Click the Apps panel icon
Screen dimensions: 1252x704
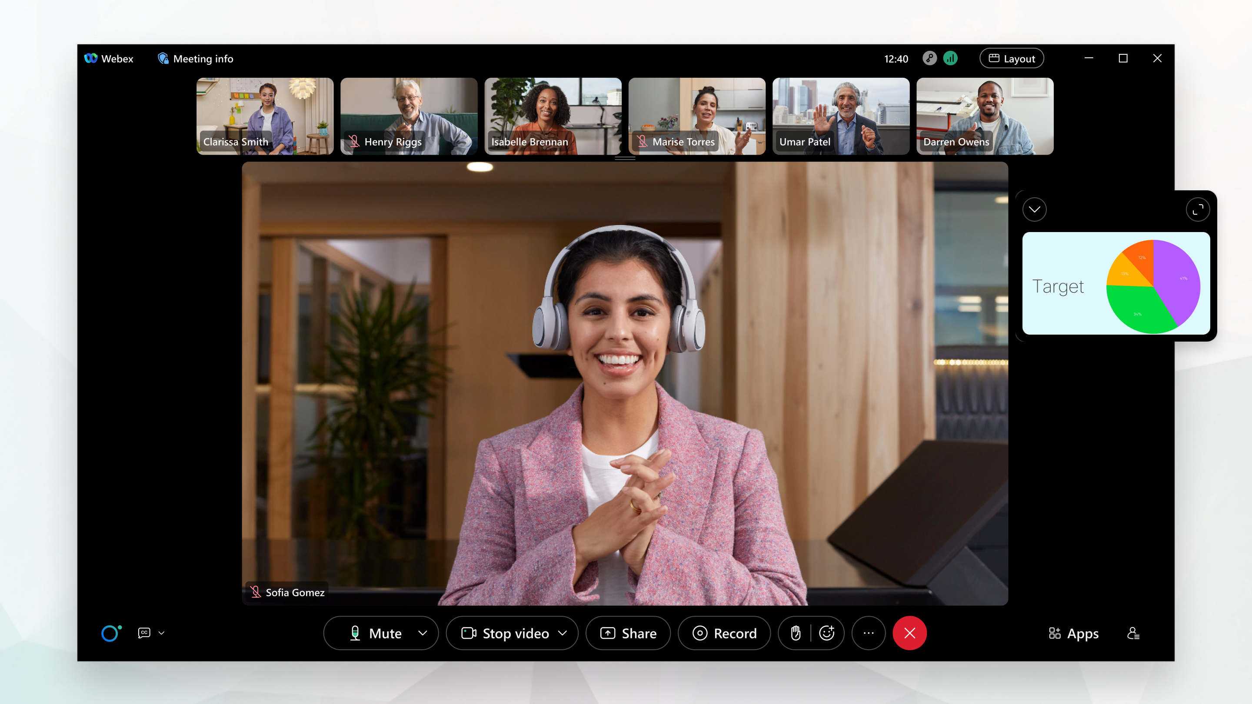coord(1074,634)
